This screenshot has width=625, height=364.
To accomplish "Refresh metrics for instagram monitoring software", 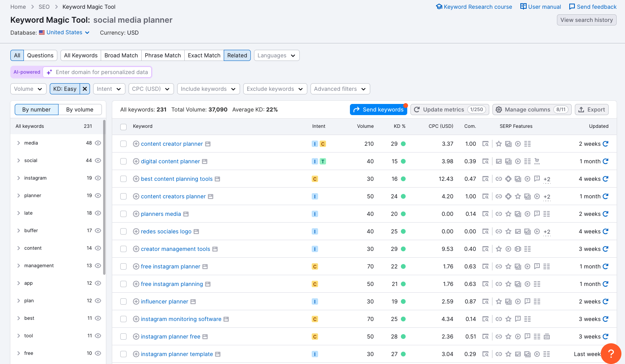I will [605, 319].
